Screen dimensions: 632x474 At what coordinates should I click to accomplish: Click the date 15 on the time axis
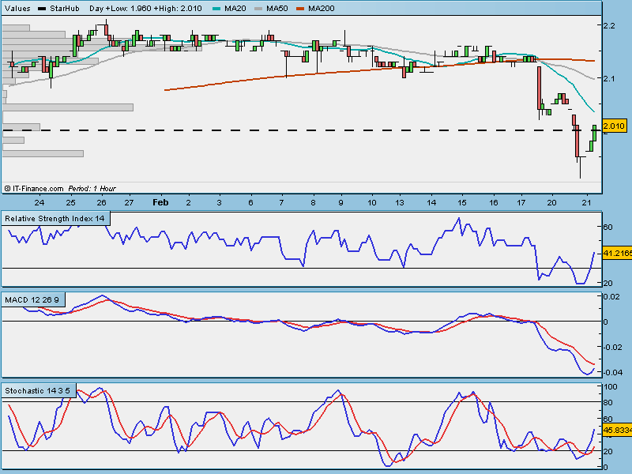(x=462, y=202)
